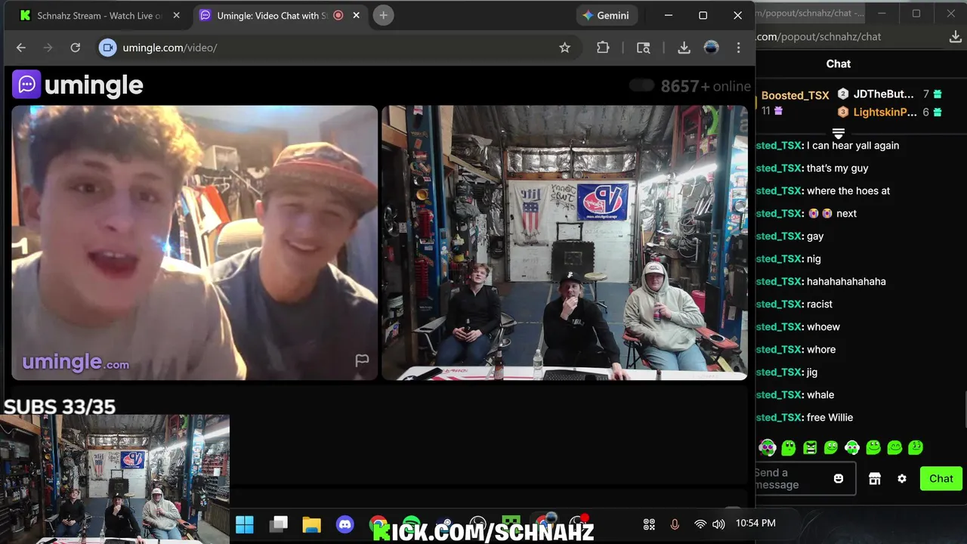
Task: Open chat settings gear
Action: (x=902, y=478)
